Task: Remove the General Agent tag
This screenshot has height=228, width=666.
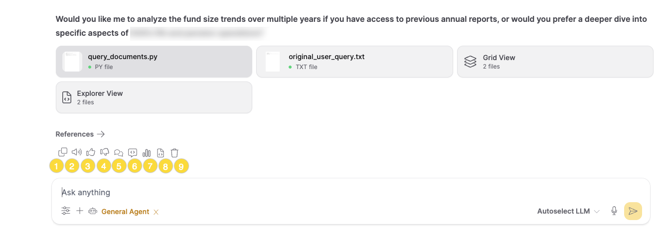Action: click(156, 212)
